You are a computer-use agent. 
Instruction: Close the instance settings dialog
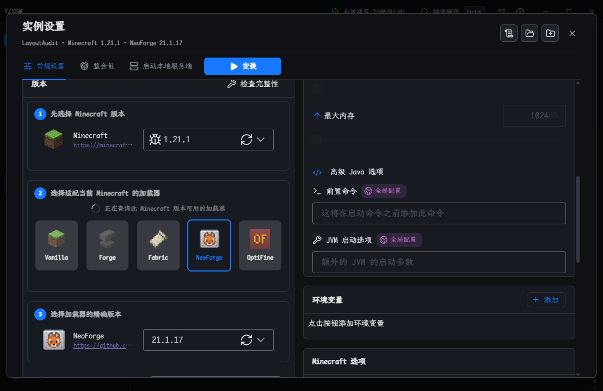point(572,33)
